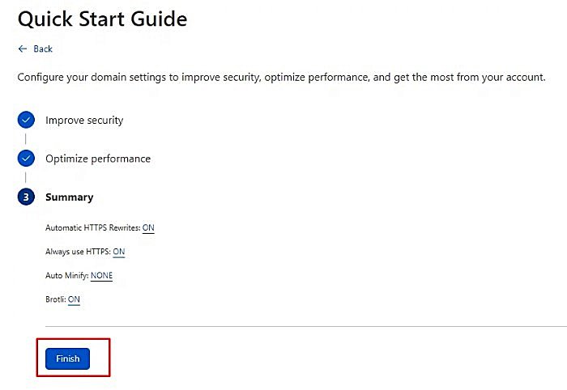This screenshot has width=567, height=390.
Task: Click the step 3 Summary circle
Action: [26, 197]
